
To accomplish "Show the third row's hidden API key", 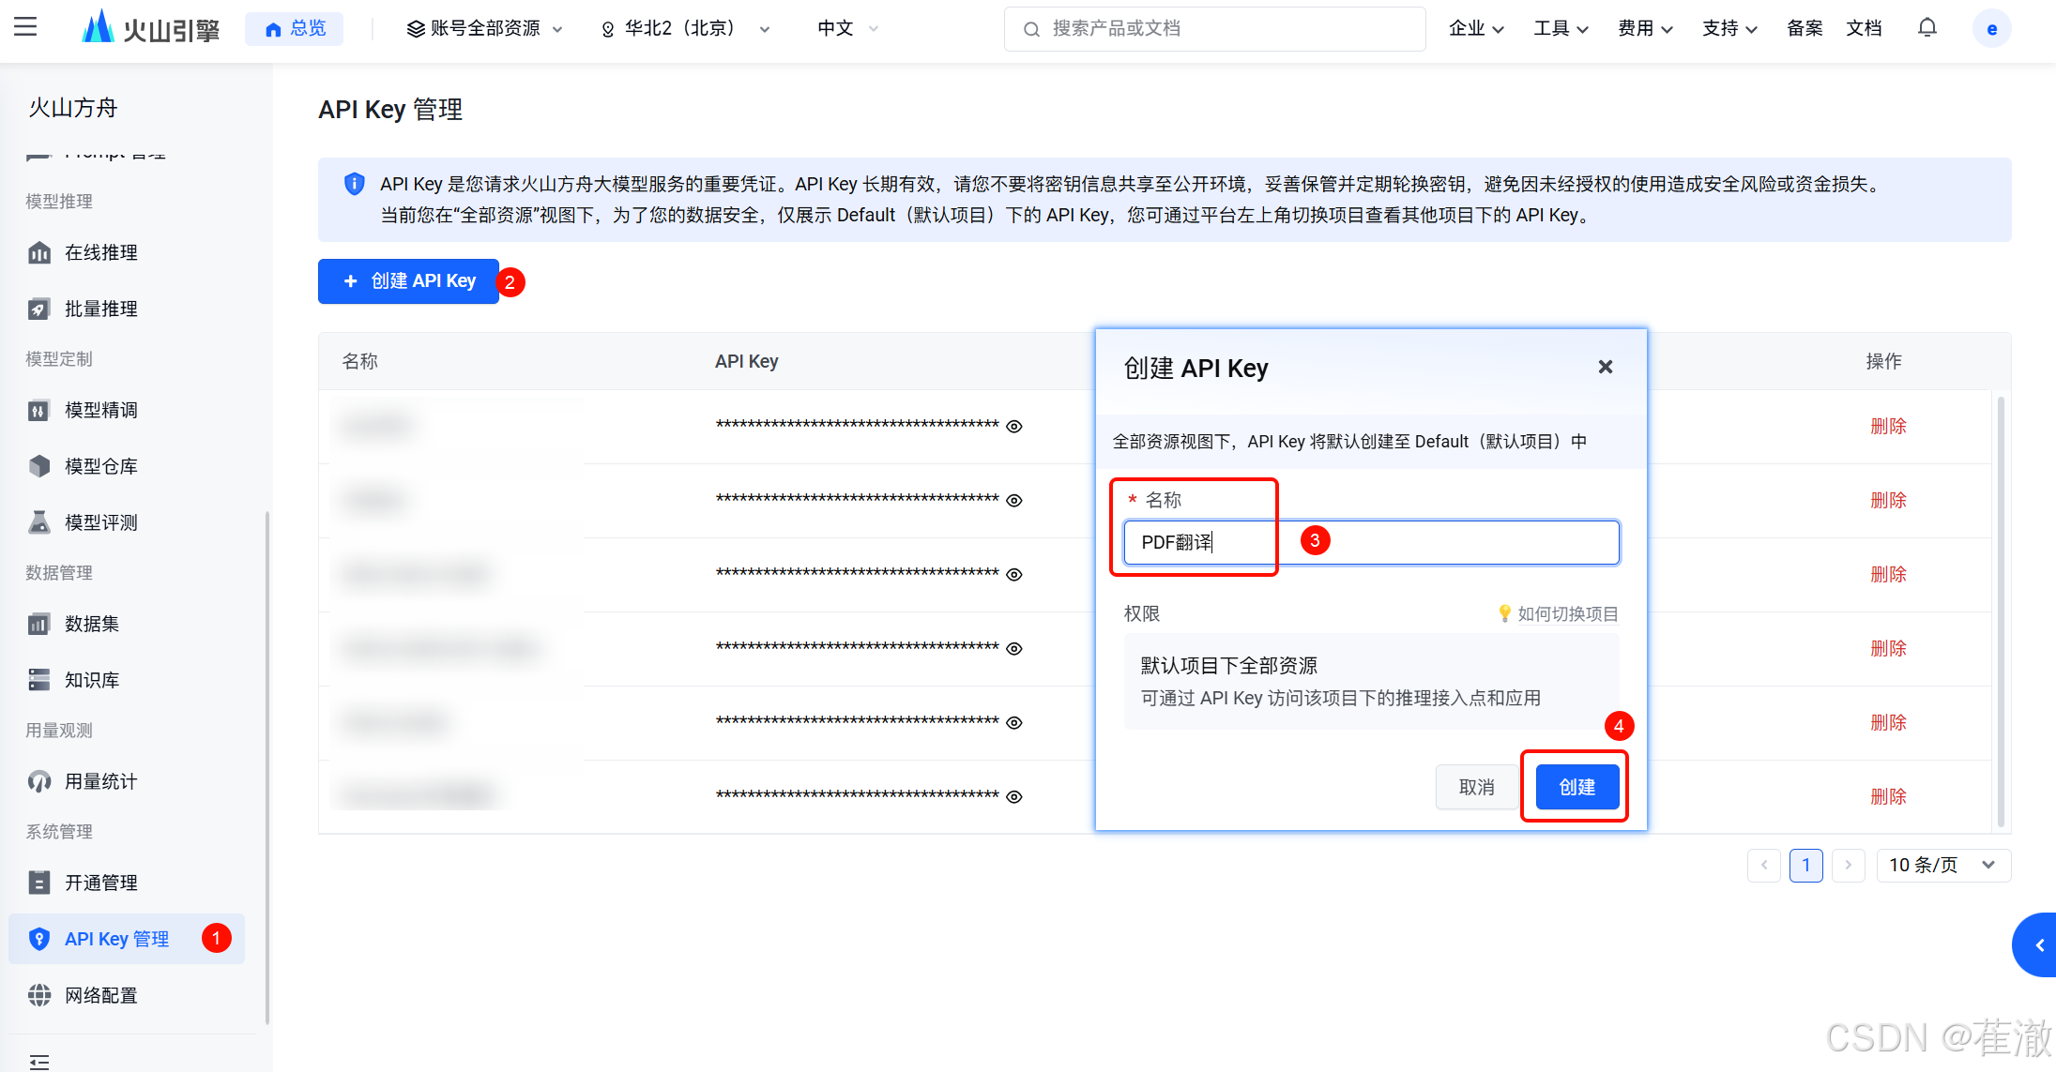I will pyautogui.click(x=1014, y=575).
